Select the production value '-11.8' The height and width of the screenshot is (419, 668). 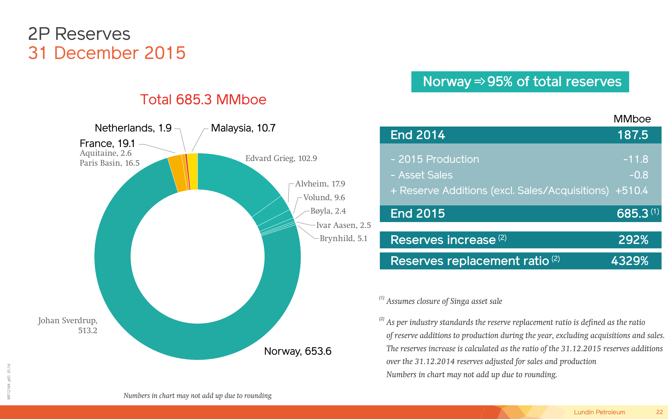click(x=636, y=159)
